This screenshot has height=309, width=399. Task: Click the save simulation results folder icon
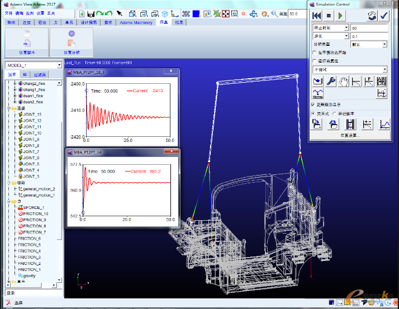point(317,124)
